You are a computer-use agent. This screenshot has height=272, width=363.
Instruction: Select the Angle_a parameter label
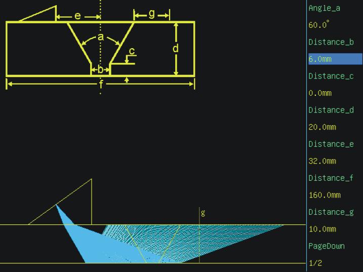324,8
